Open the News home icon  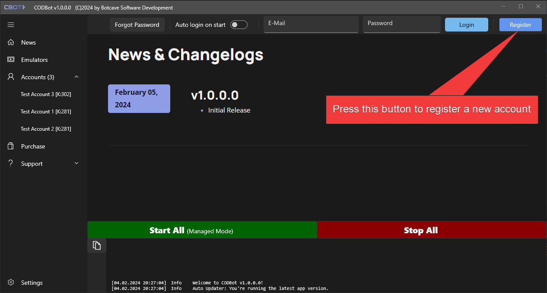(11, 42)
